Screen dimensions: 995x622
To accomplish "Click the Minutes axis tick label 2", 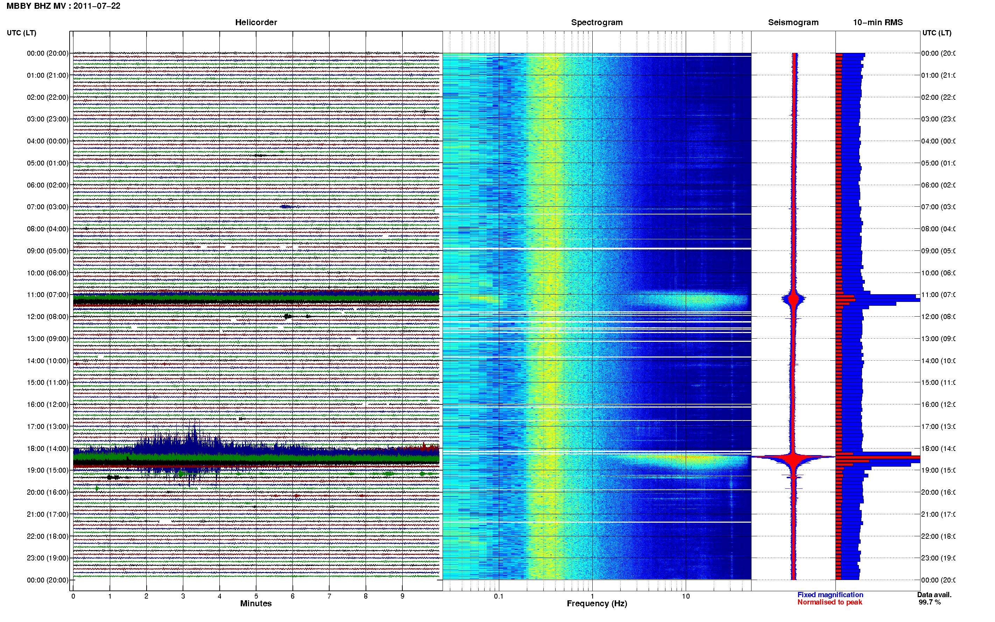I will [x=147, y=596].
